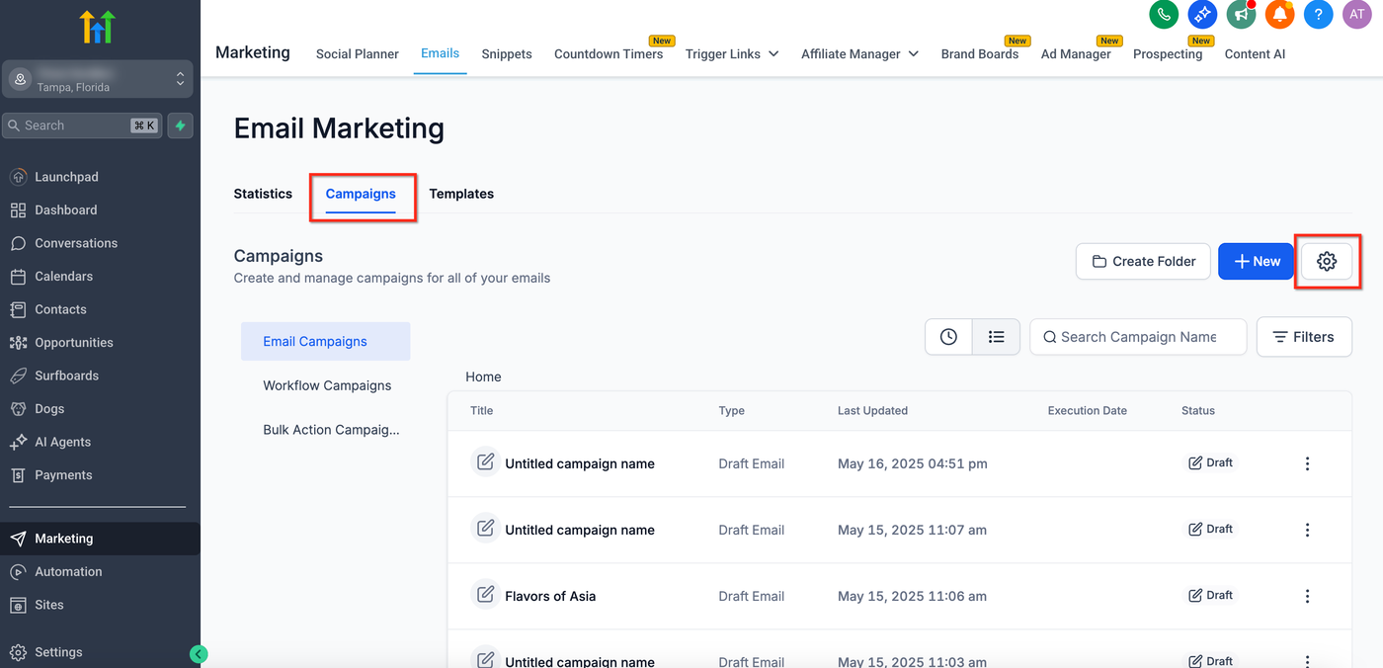Collapse the left sidebar arrow

(199, 654)
